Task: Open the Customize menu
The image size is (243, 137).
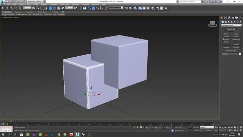Action: 85,4
